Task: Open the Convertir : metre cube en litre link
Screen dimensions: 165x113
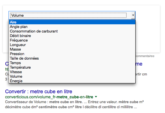Action: point(38,92)
